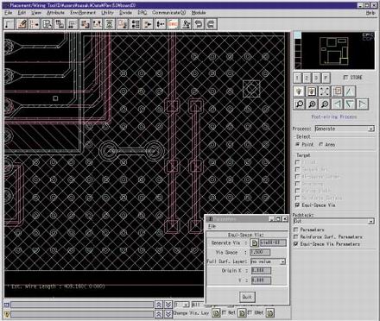Image resolution: width=380 pixels, height=321 pixels.
Task: Click the Via Space input field
Action: [x=260, y=252]
